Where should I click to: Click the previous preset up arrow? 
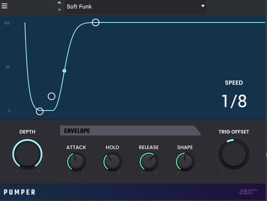(59, 3)
